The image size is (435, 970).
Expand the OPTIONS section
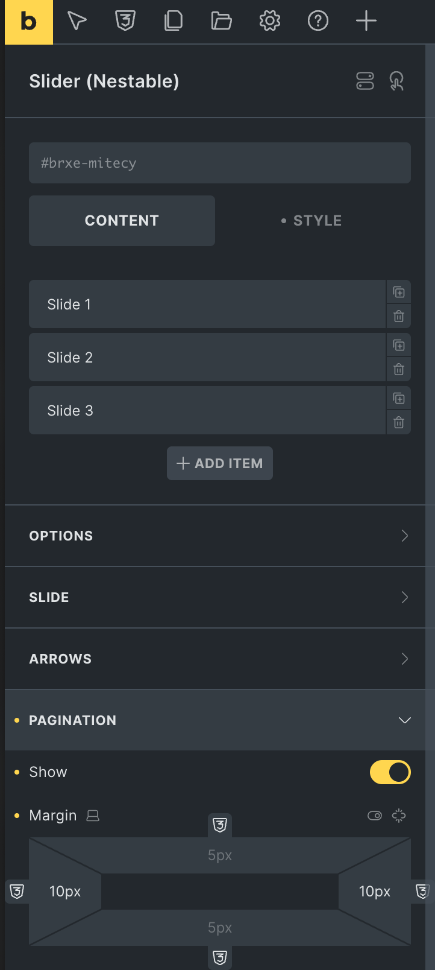tap(217, 536)
